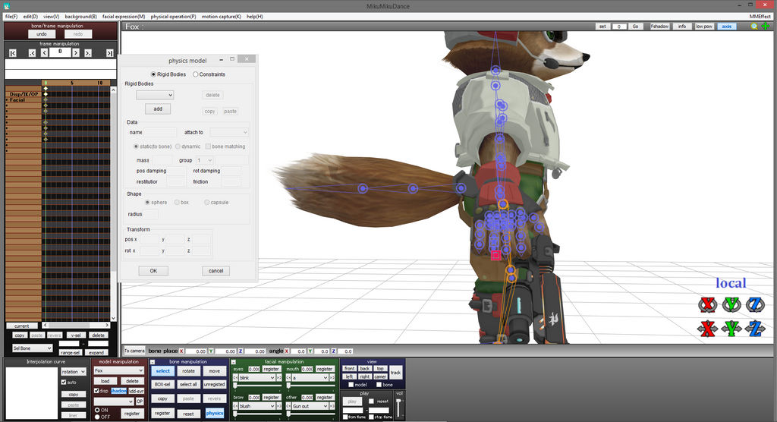777x422 pixels.
Task: Click the physics button in bone manipulation
Action: (215, 413)
